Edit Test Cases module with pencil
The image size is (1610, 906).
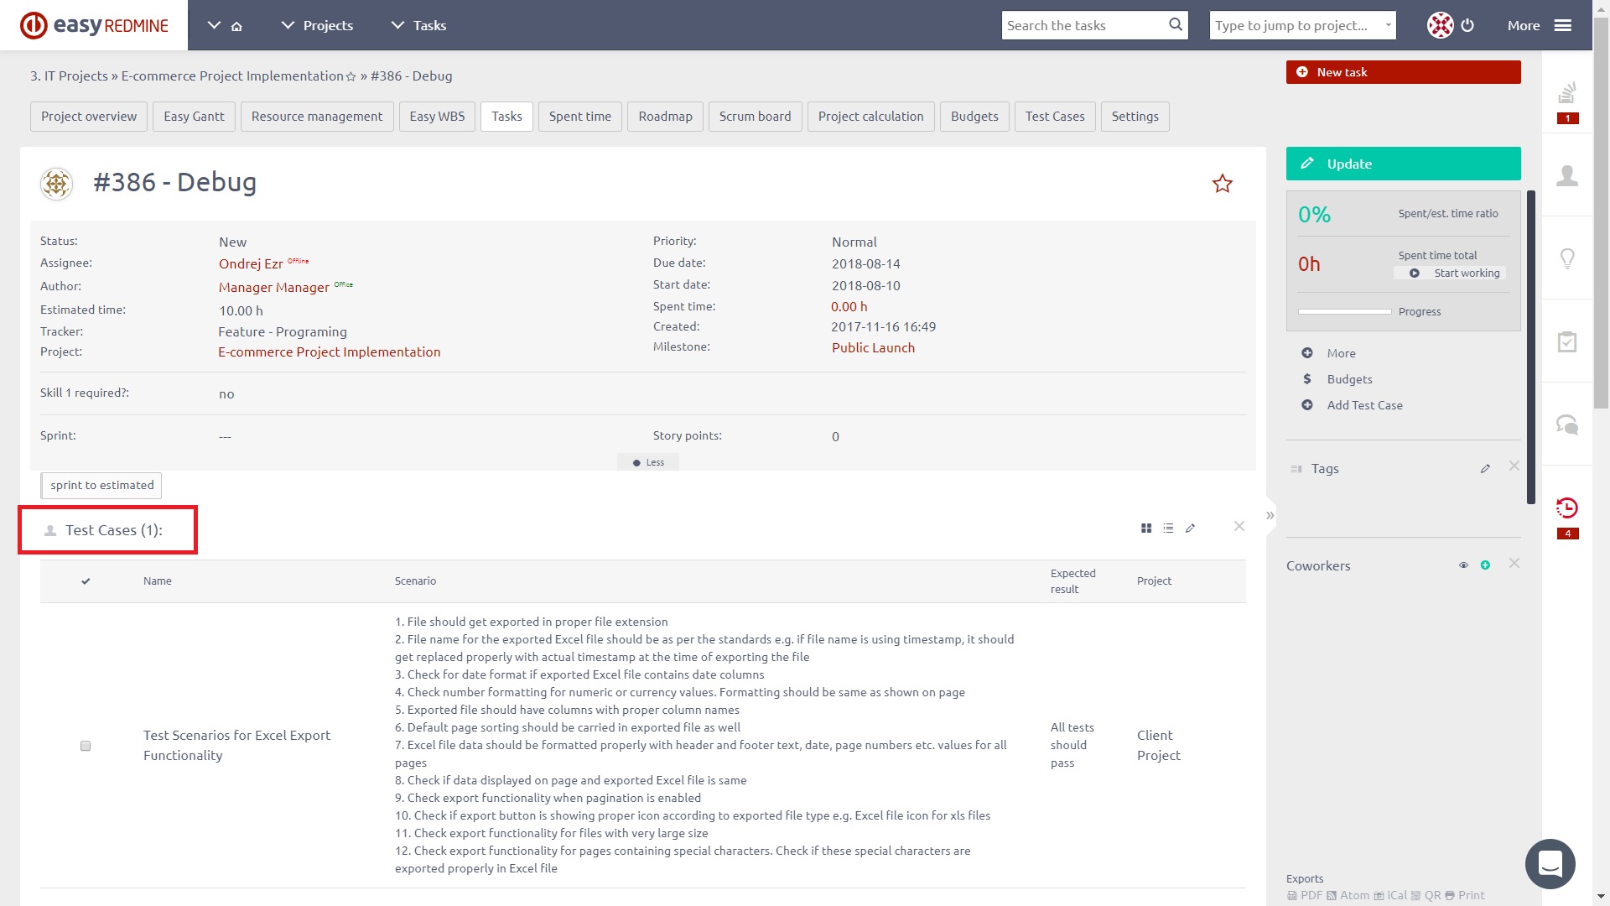[x=1190, y=528]
